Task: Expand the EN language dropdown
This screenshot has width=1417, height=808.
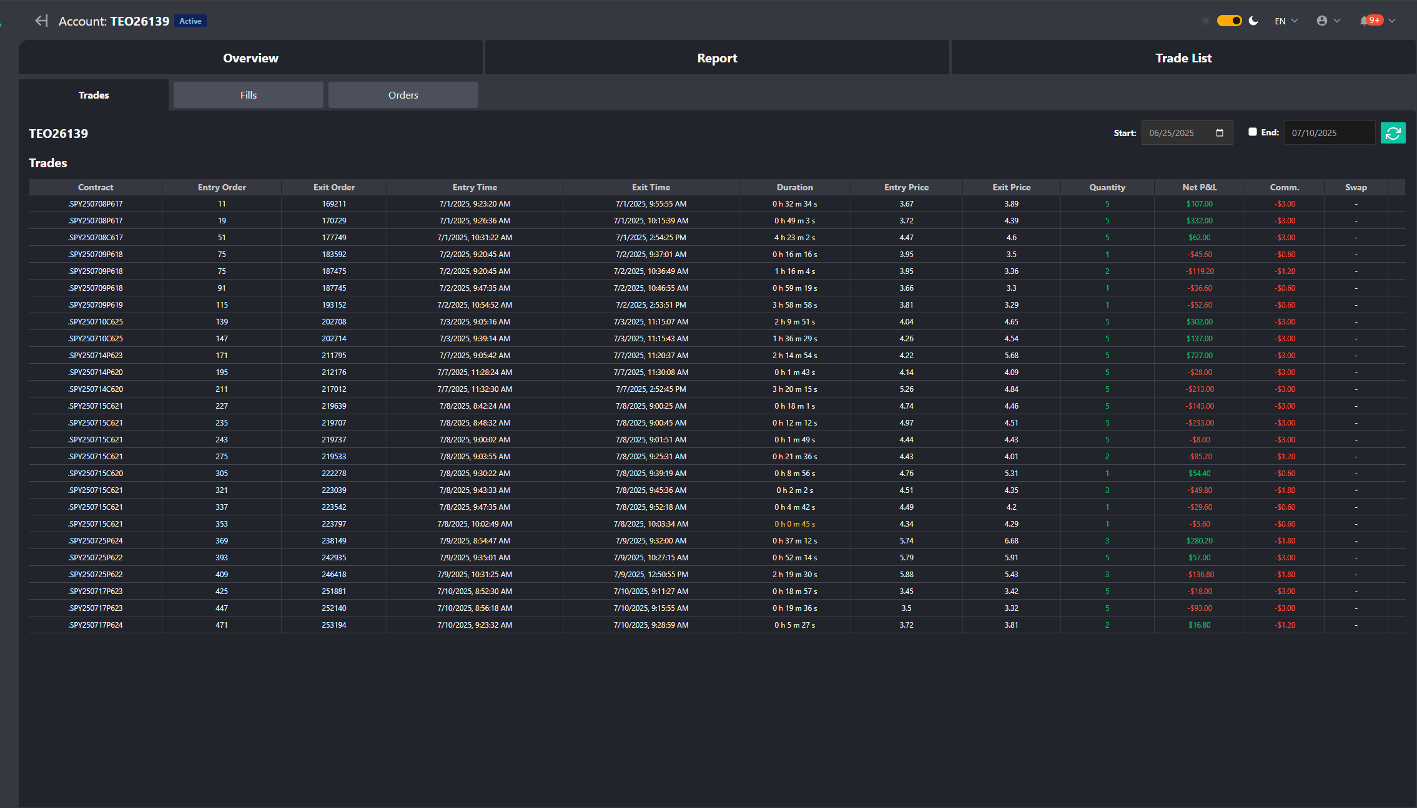Action: 1286,21
